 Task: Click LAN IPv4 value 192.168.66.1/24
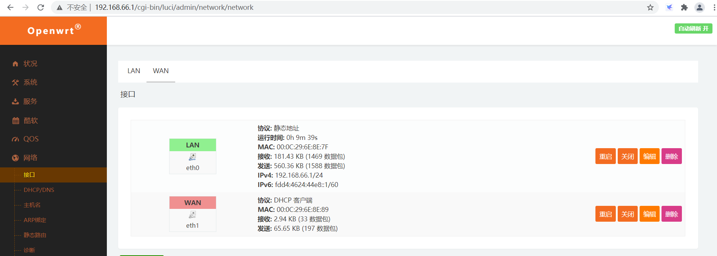(299, 175)
